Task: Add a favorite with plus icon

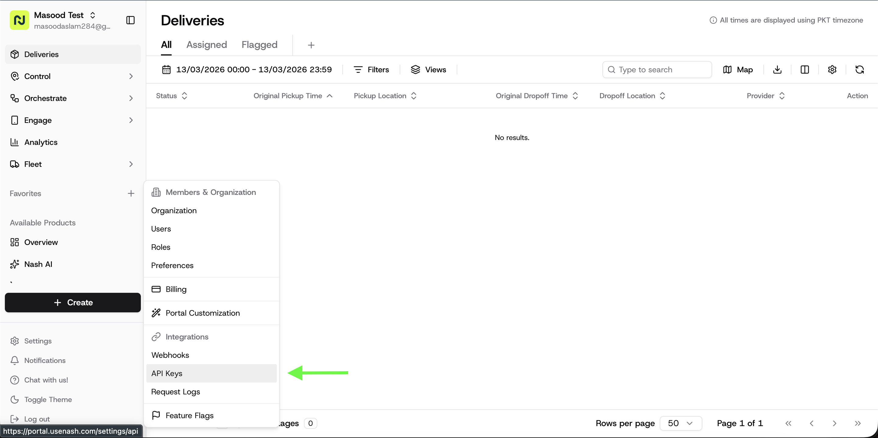Action: pyautogui.click(x=131, y=193)
